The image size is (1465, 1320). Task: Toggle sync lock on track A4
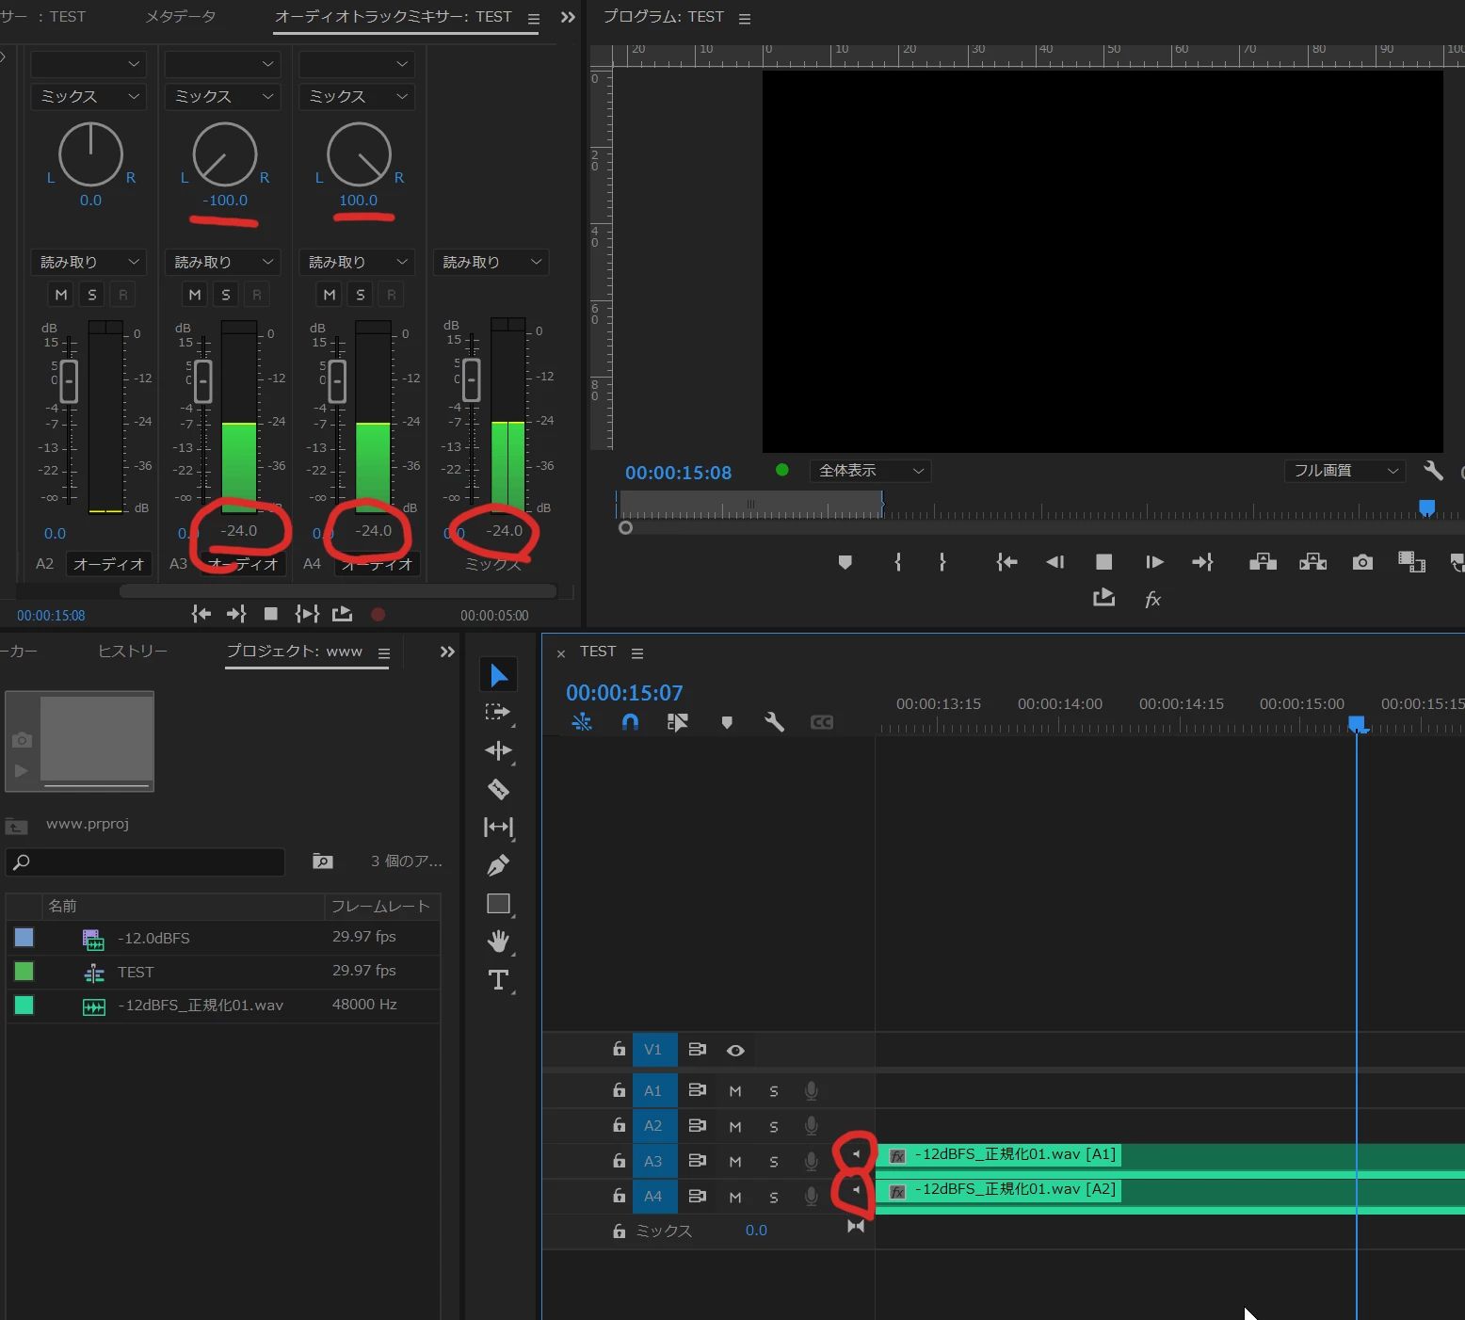coord(697,1196)
